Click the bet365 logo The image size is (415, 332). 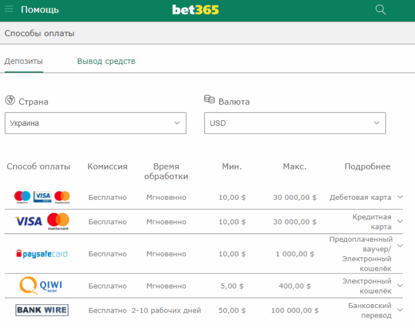click(x=196, y=10)
